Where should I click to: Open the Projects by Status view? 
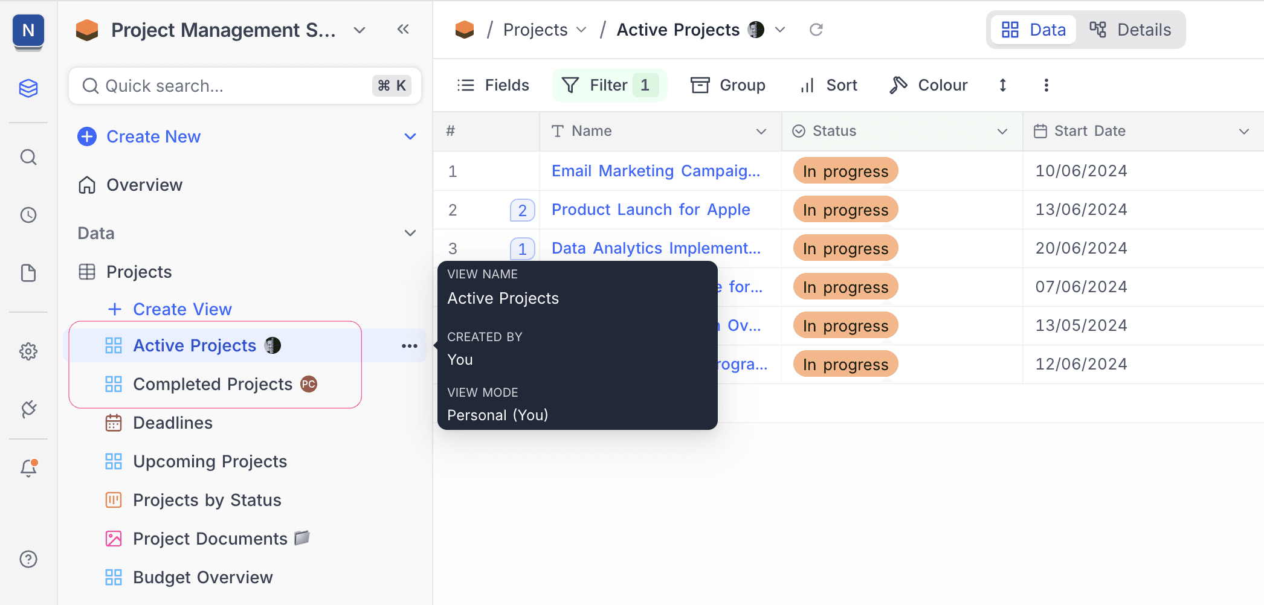pyautogui.click(x=207, y=500)
